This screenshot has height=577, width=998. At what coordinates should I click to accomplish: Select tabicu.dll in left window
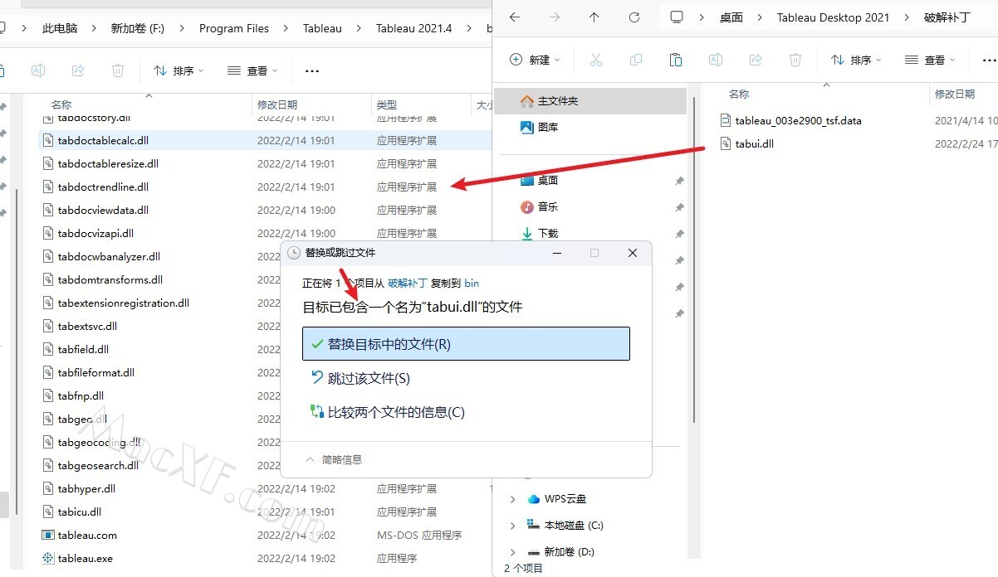tap(80, 512)
